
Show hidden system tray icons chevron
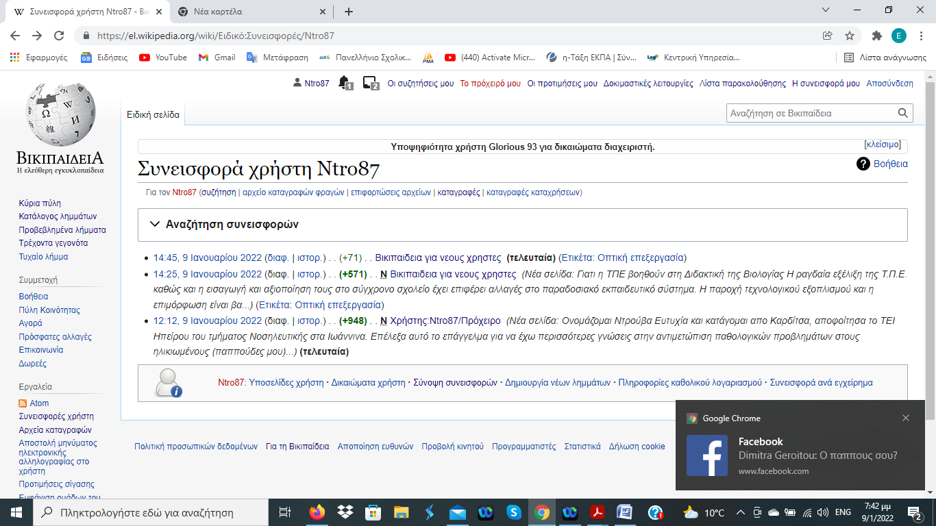[740, 512]
